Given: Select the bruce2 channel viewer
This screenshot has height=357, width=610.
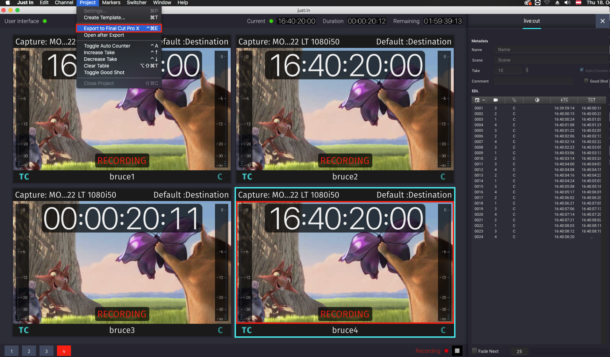Looking at the screenshot, I should pos(345,109).
